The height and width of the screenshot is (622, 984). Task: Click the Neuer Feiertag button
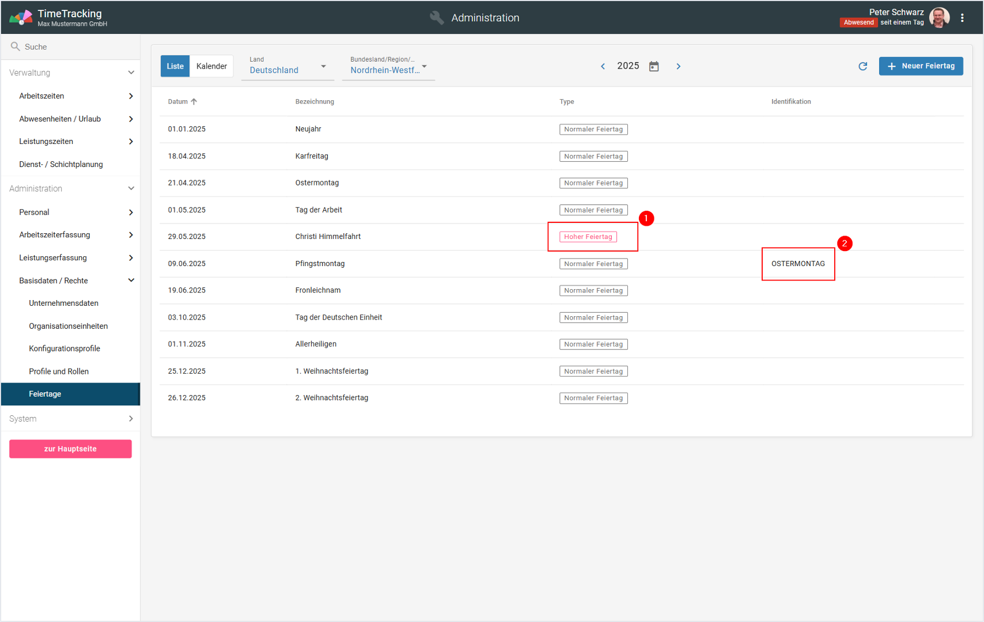[x=921, y=66]
